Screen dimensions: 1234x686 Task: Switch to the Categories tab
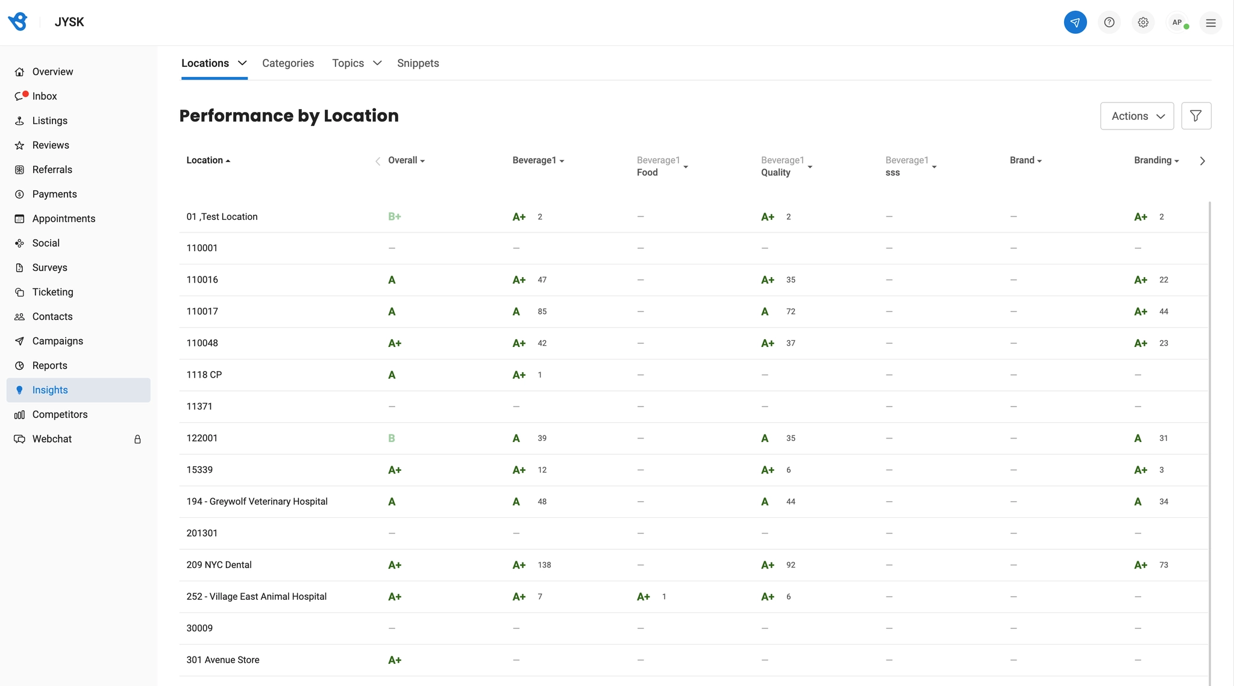288,63
